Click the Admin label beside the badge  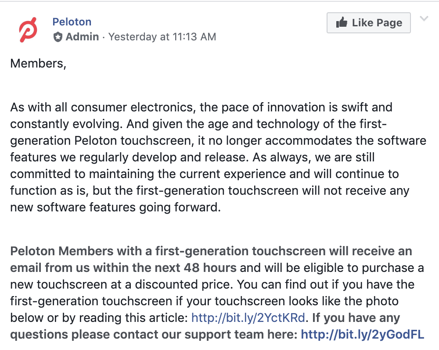point(82,37)
